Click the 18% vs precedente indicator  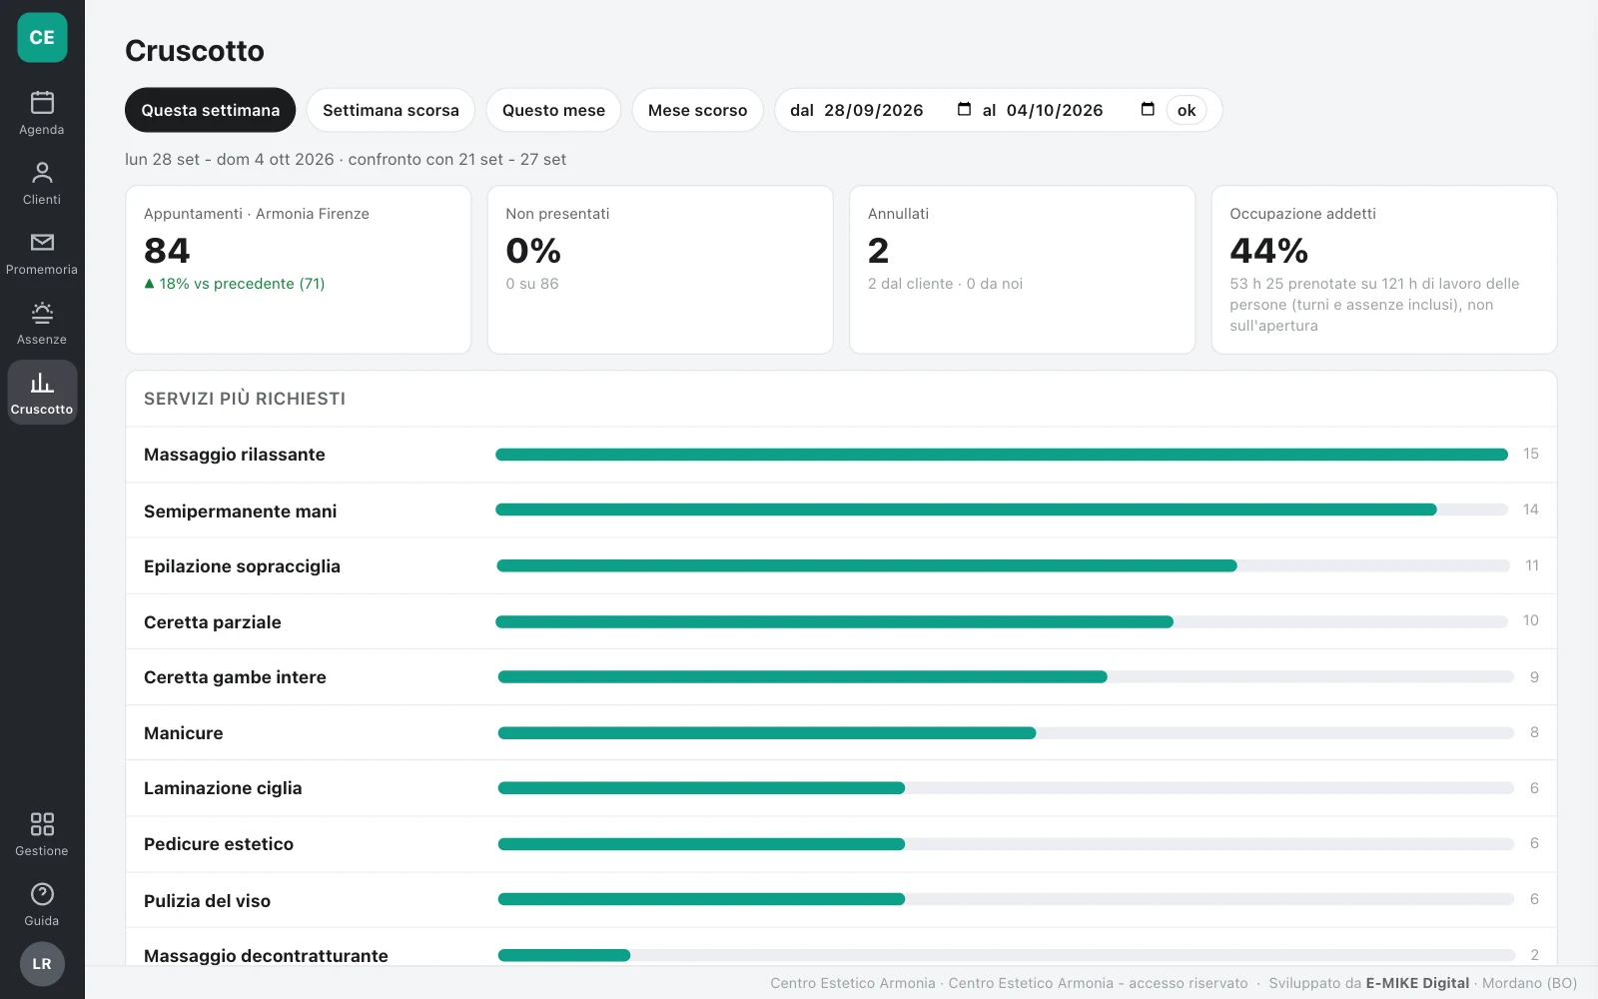pyautogui.click(x=235, y=284)
